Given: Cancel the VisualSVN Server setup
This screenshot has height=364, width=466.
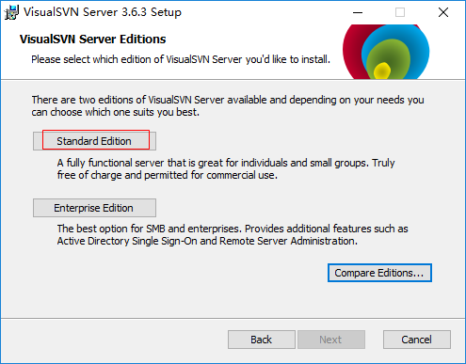Looking at the screenshot, I should pos(417,340).
